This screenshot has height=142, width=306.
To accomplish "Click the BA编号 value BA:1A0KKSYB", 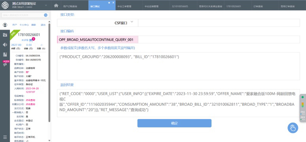I will [x=33, y=60].
